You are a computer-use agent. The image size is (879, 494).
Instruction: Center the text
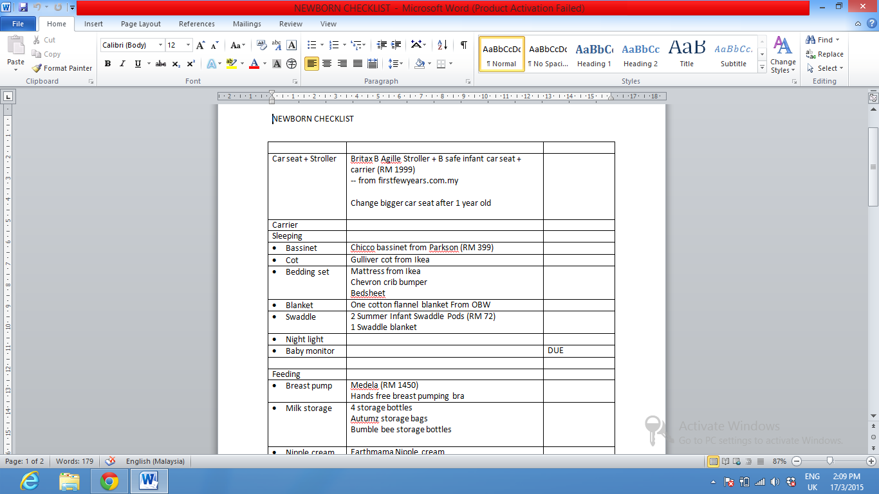click(x=327, y=64)
